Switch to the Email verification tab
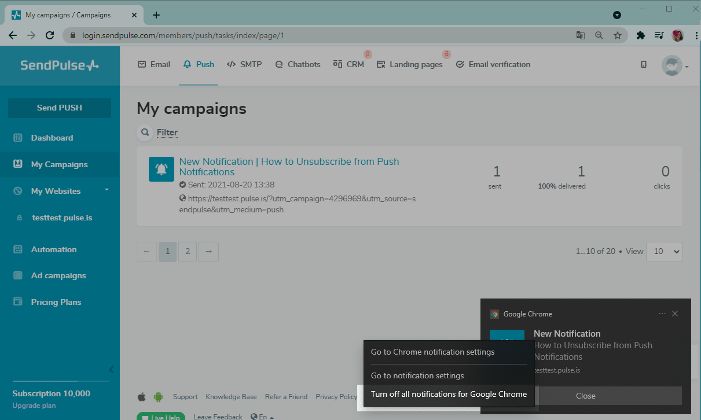Viewport: 701px width, 420px height. pos(493,64)
